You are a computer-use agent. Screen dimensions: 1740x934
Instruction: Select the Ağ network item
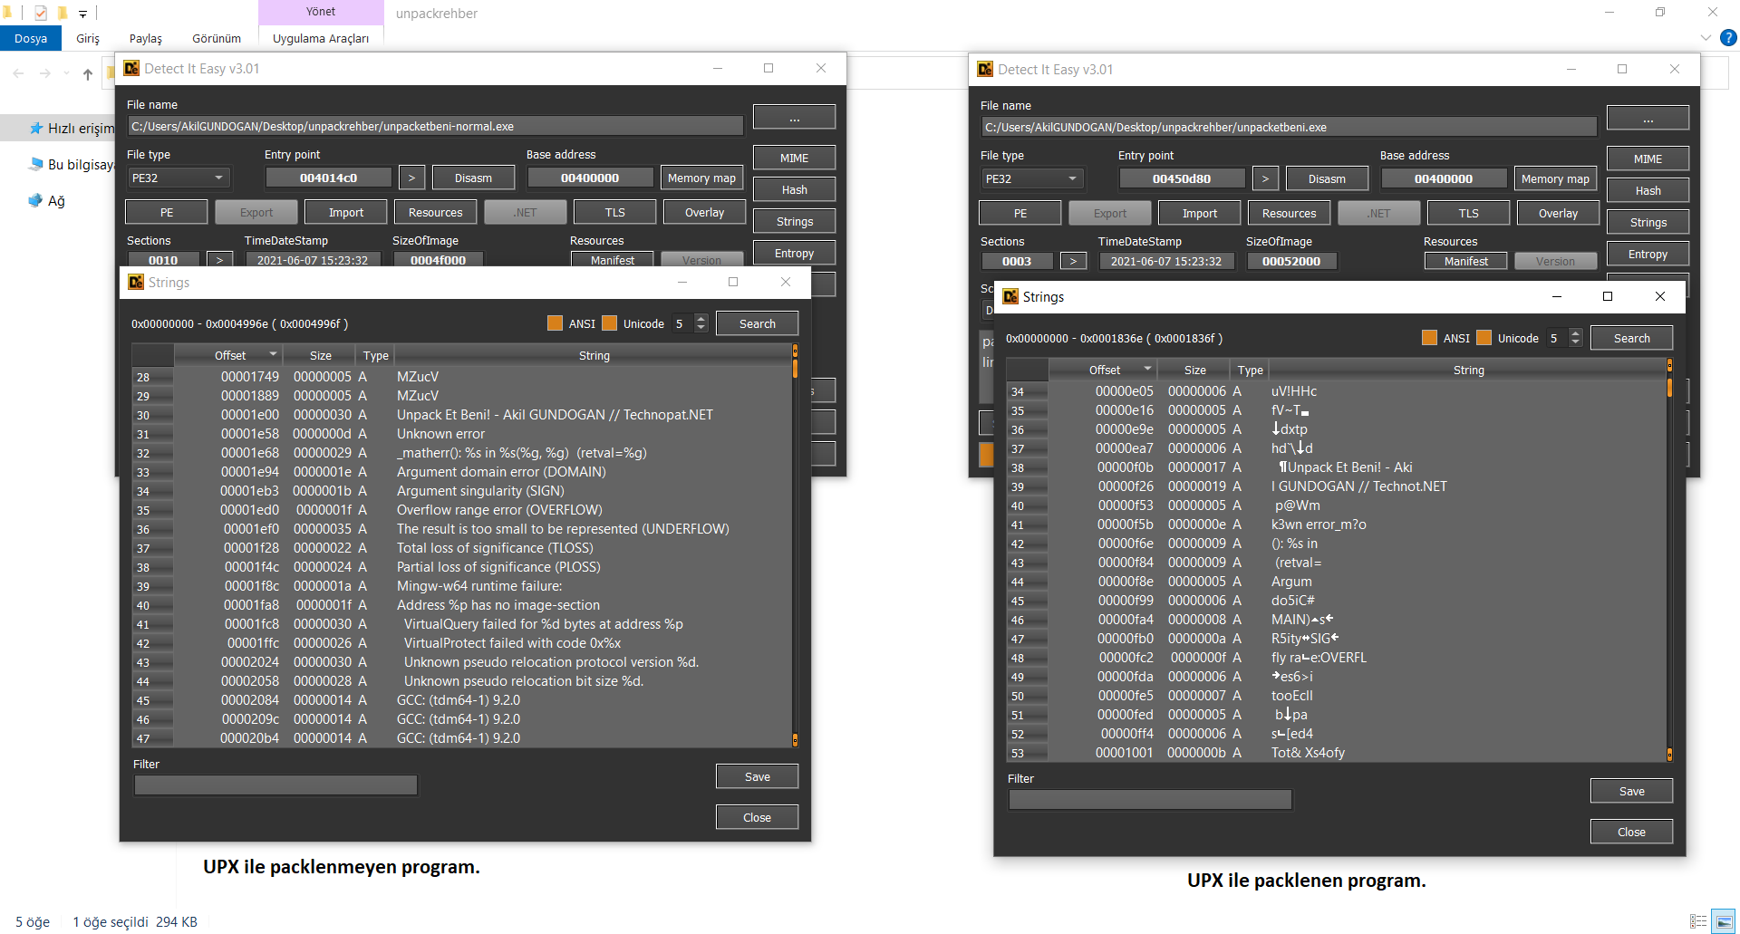47,201
